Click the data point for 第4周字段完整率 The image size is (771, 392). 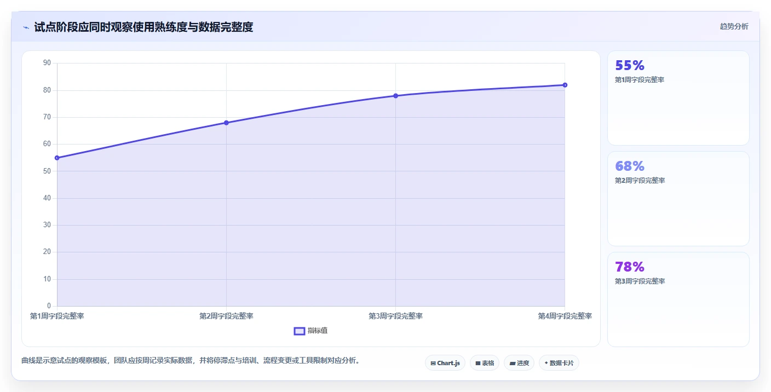pyautogui.click(x=565, y=85)
